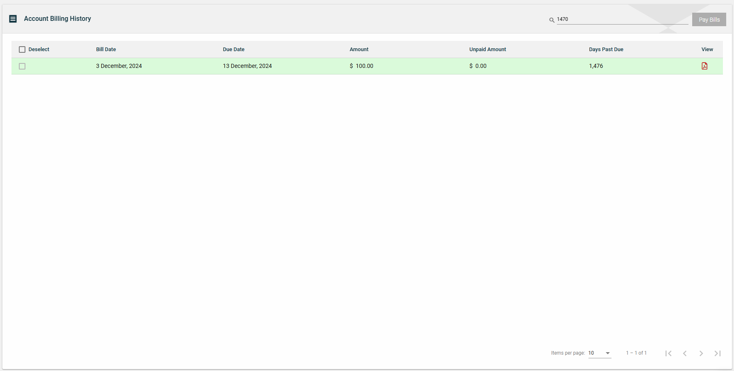Click the Account Billing History list icon

click(13, 18)
